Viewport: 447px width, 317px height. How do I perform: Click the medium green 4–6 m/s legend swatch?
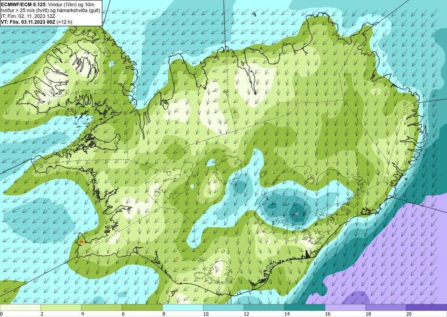pyautogui.click(x=101, y=308)
